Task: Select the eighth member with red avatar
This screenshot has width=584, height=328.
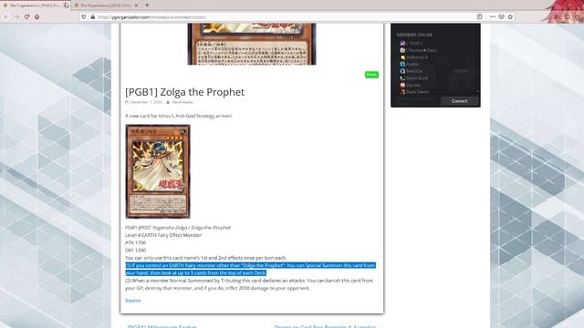Action: 402,91
